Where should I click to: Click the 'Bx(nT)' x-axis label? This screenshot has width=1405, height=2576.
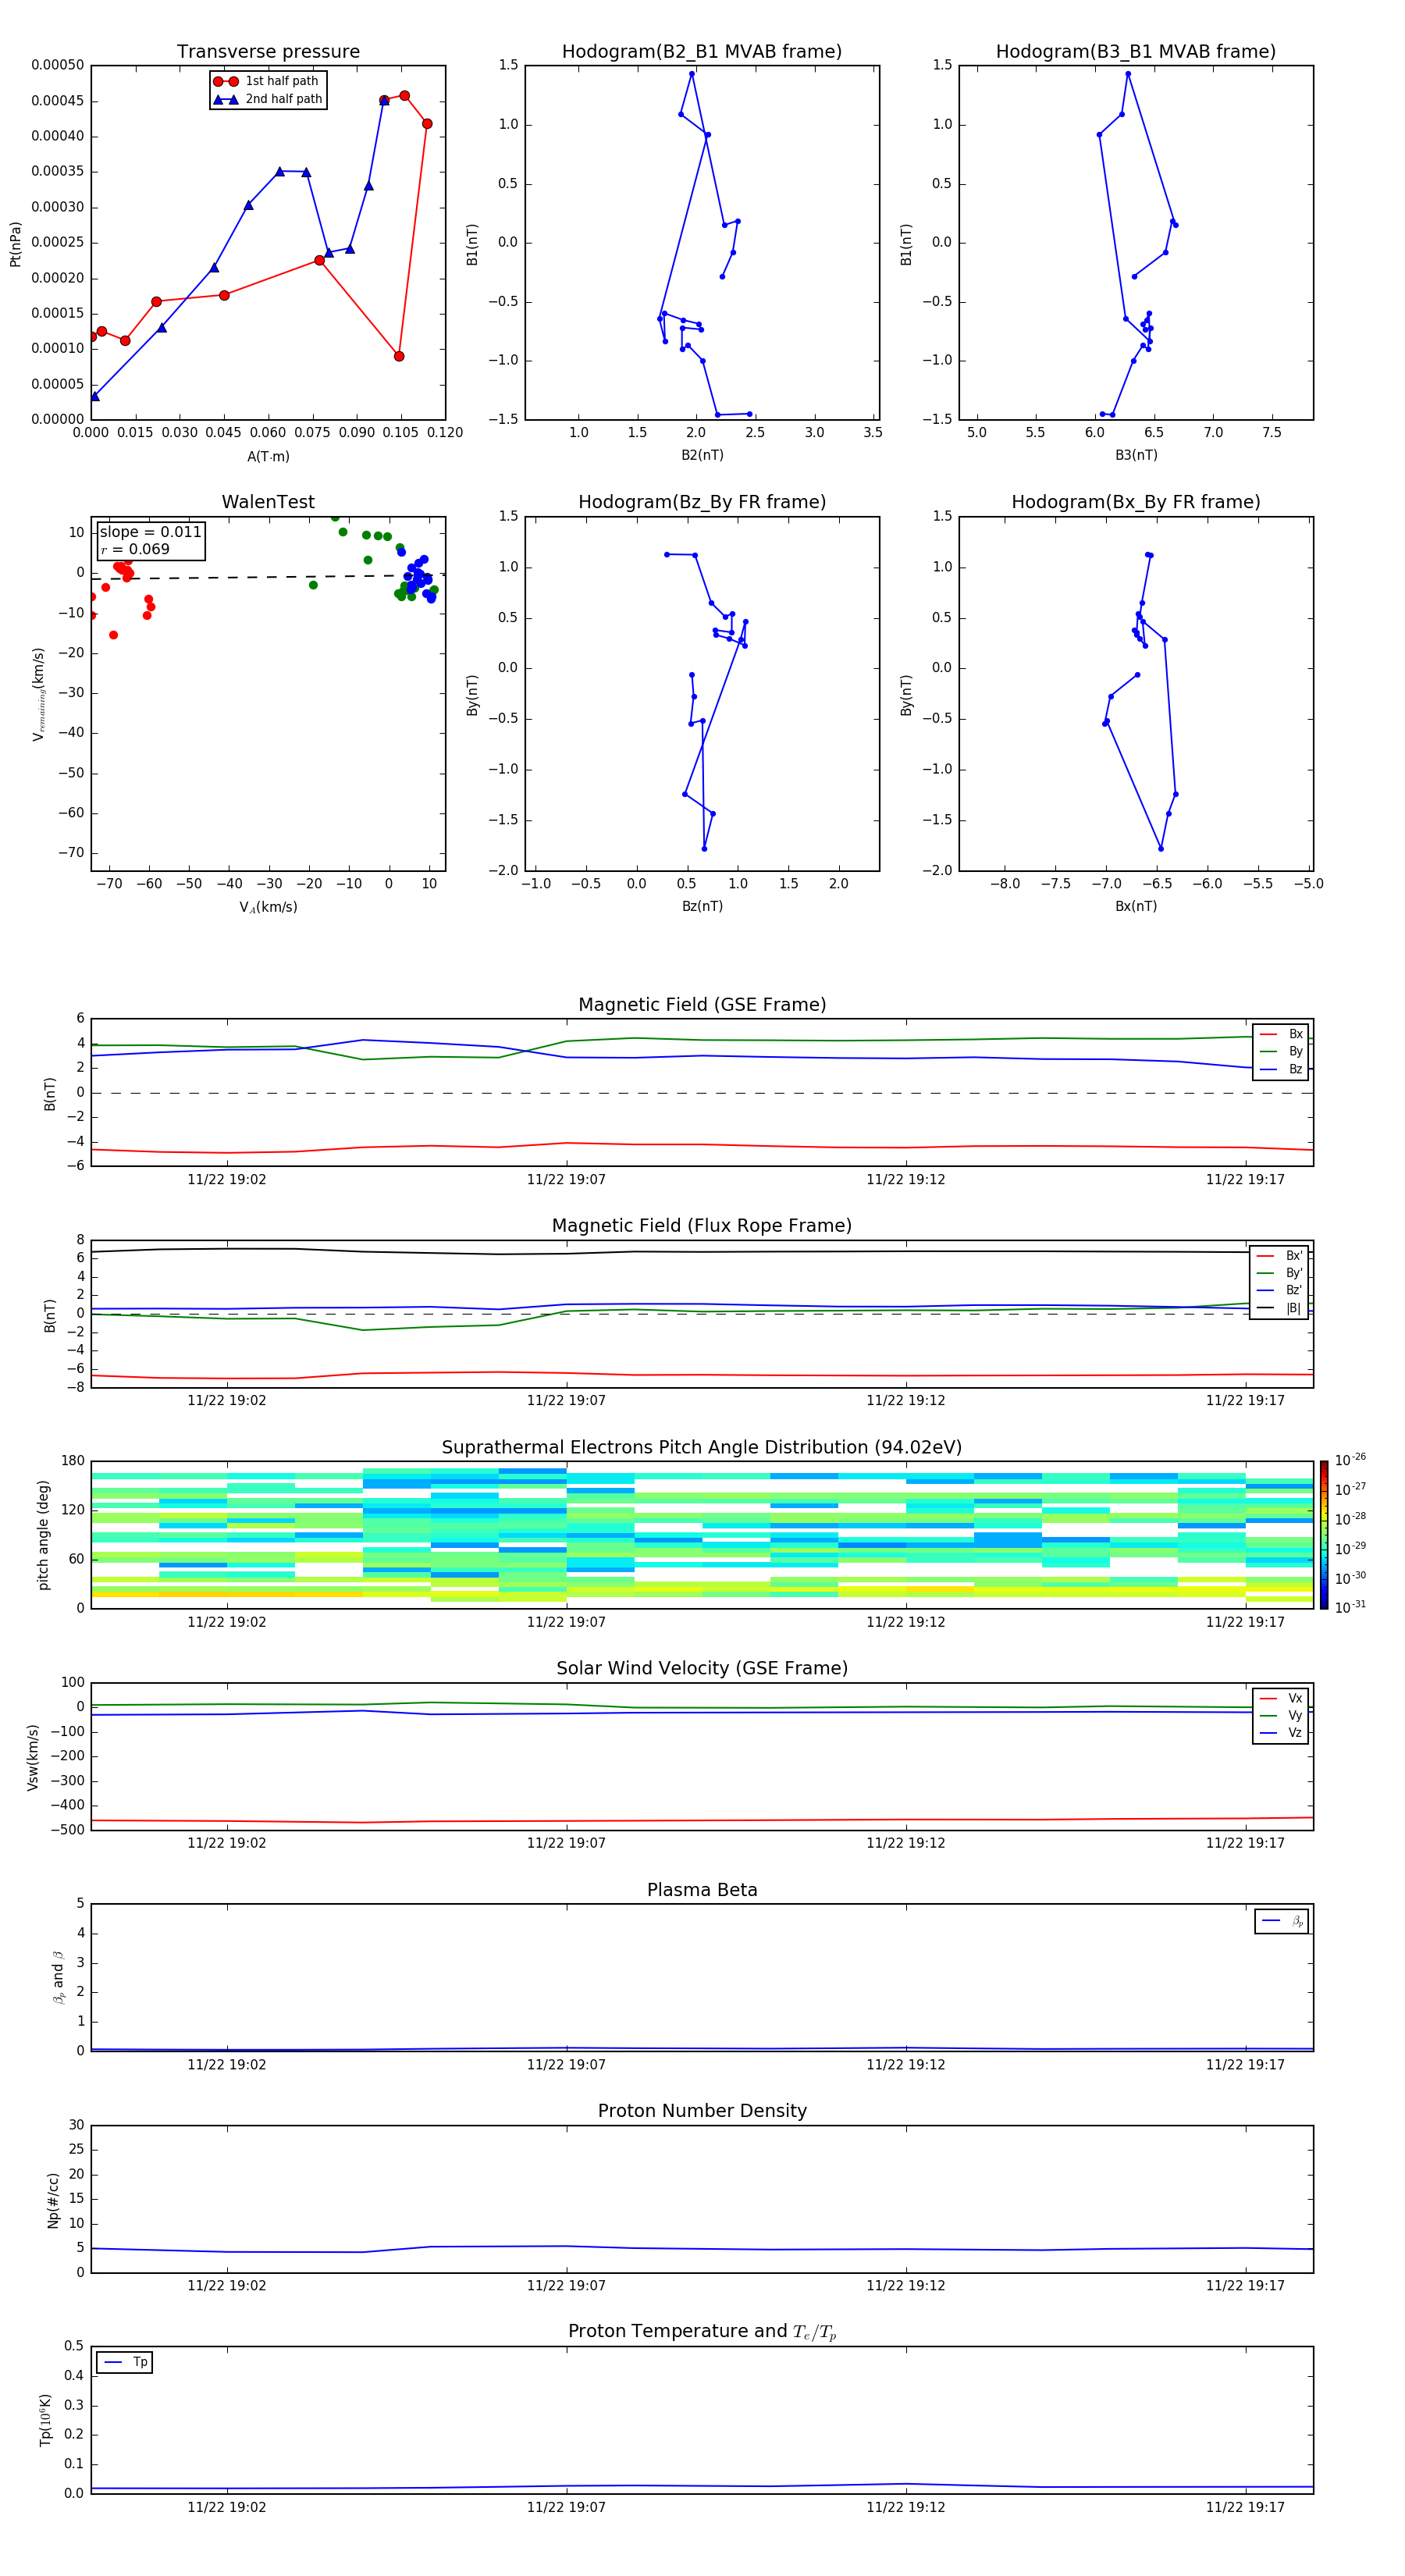coord(1136,907)
